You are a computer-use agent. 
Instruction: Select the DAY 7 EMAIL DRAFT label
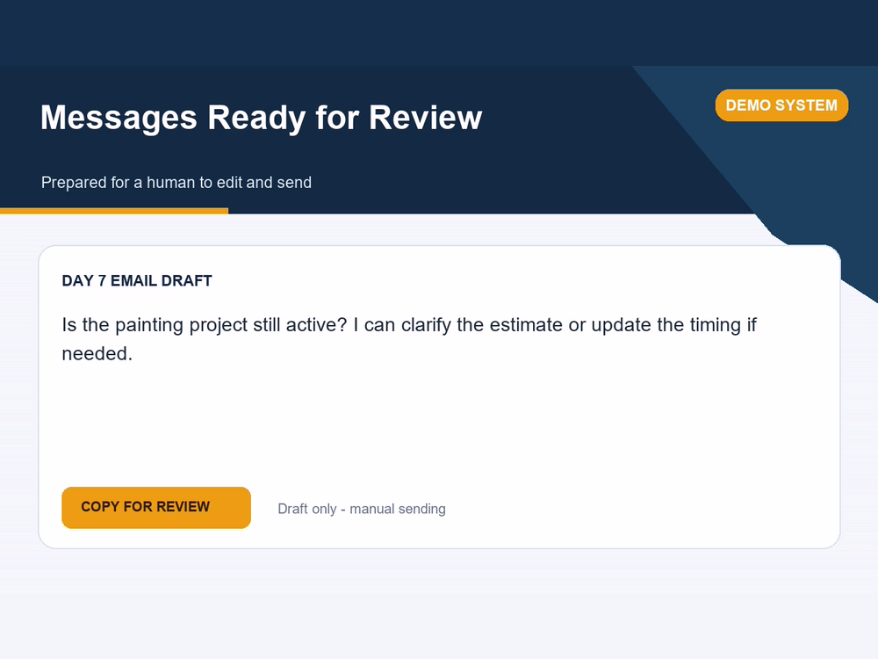click(137, 281)
